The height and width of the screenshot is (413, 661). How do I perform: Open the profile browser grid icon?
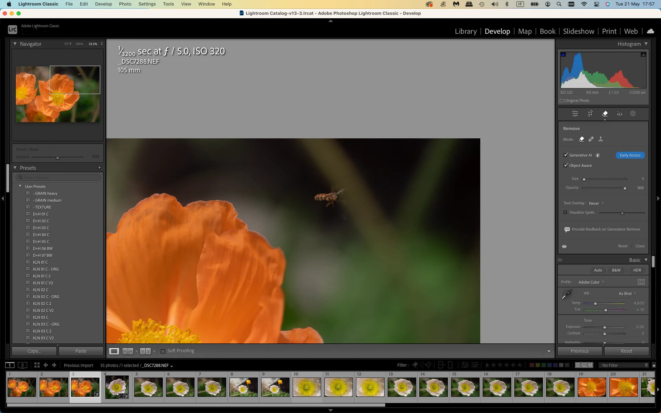coord(641,282)
